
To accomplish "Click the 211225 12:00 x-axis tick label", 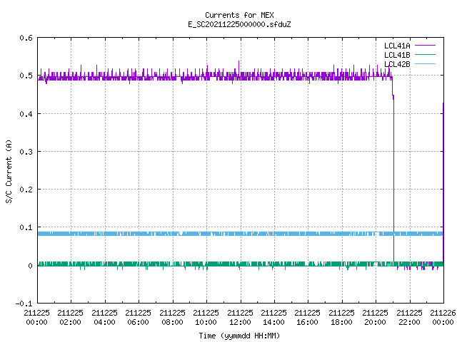I will click(x=240, y=318).
